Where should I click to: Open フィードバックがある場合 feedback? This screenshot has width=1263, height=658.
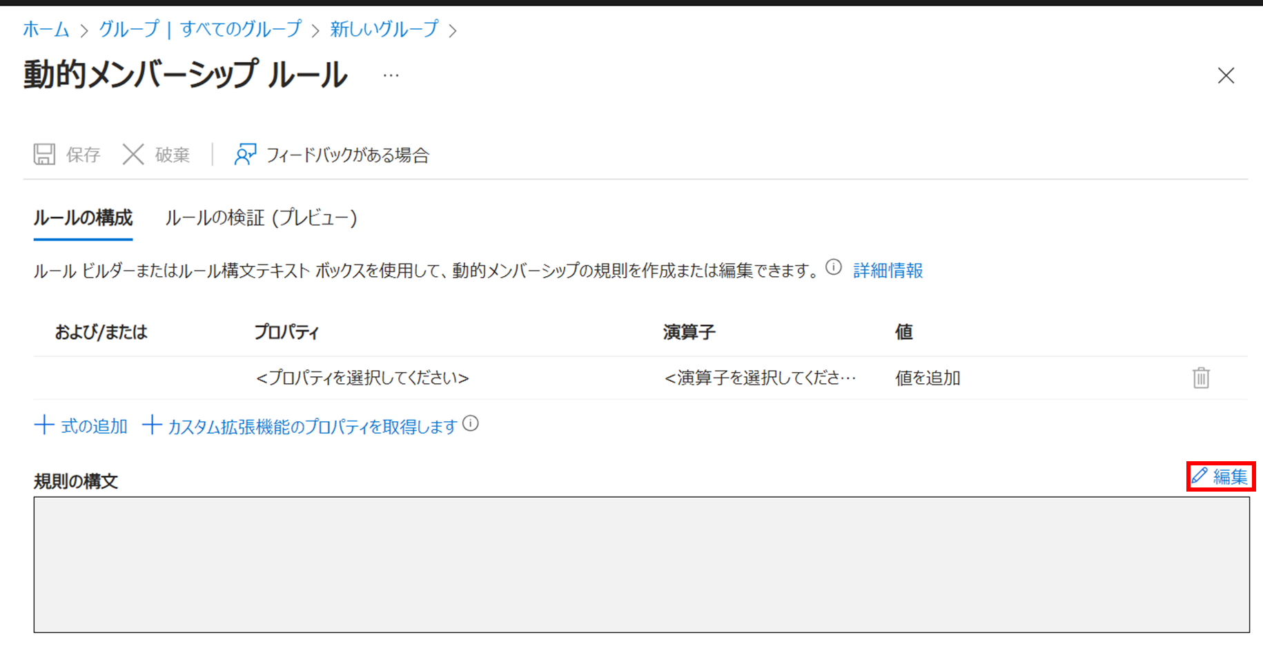(332, 155)
